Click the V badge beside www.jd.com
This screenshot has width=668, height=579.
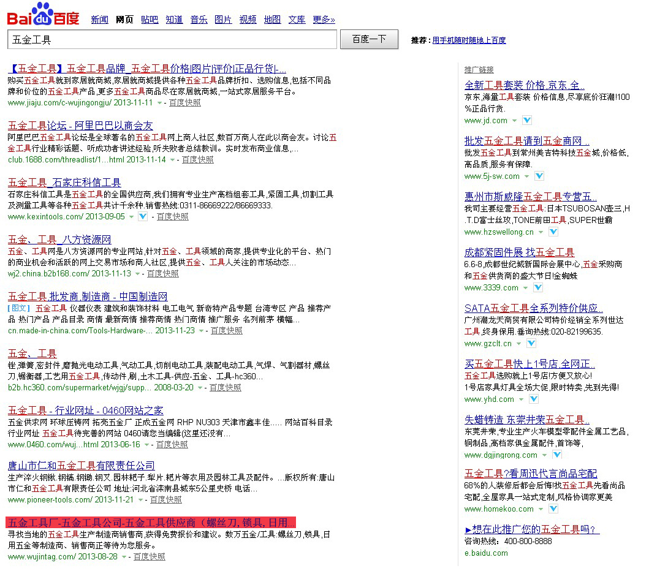(527, 121)
